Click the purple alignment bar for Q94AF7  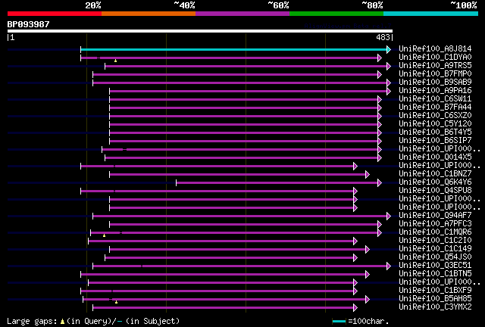point(240,216)
